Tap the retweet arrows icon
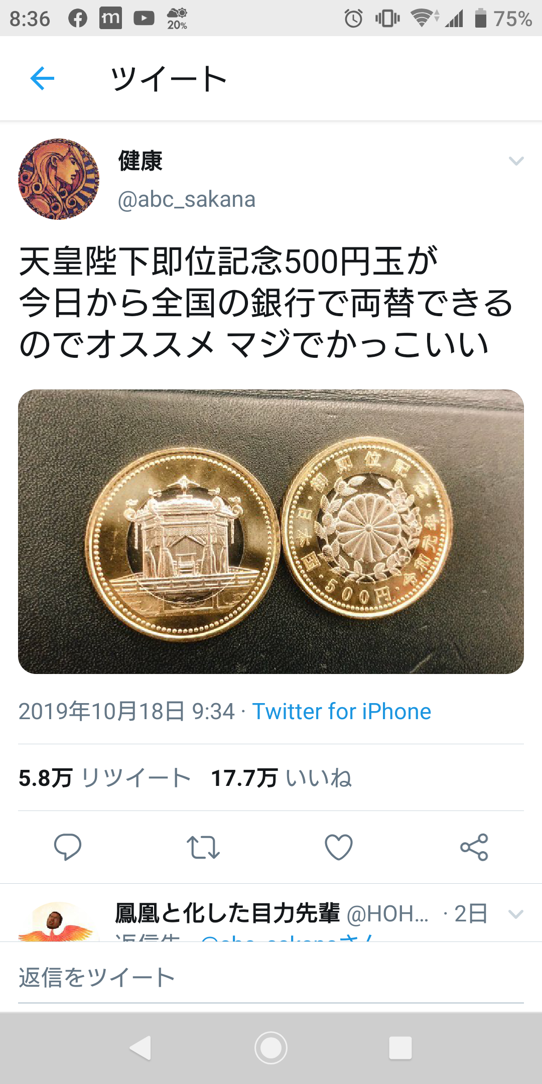542x1084 pixels. coord(203,847)
